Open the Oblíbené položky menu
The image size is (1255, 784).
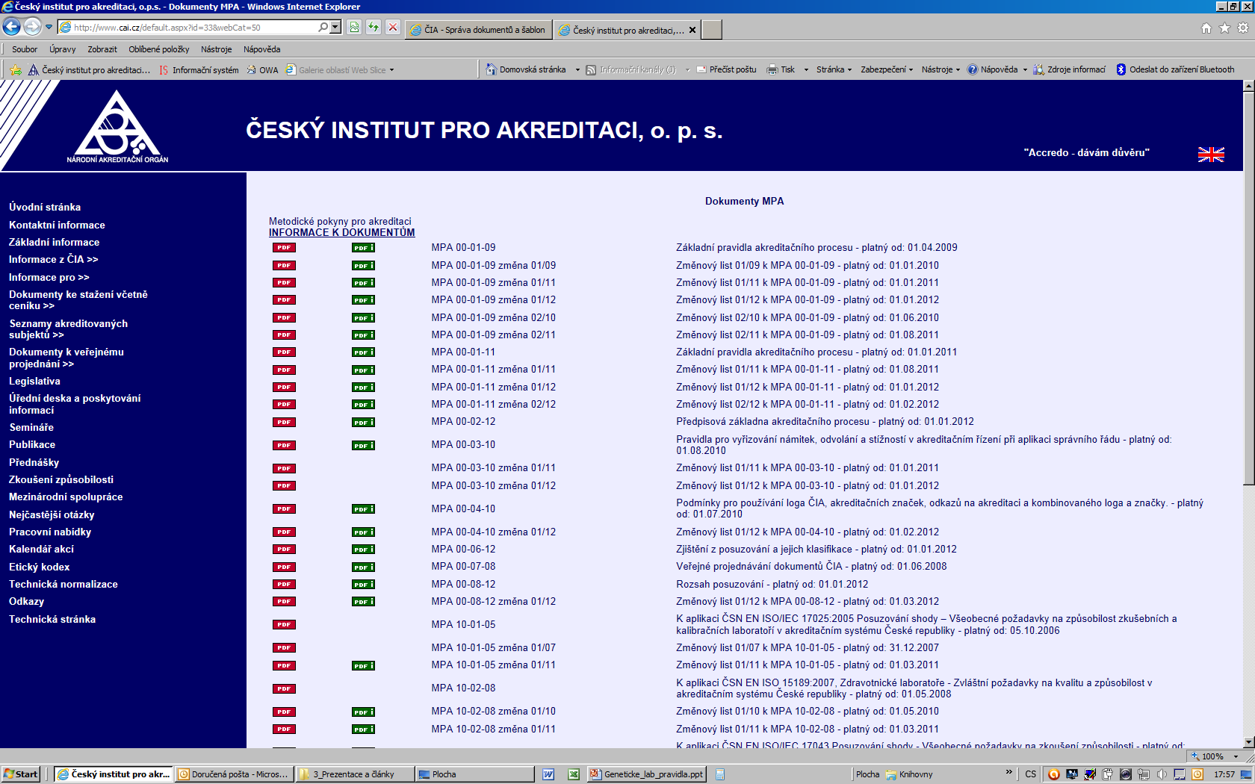(159, 49)
